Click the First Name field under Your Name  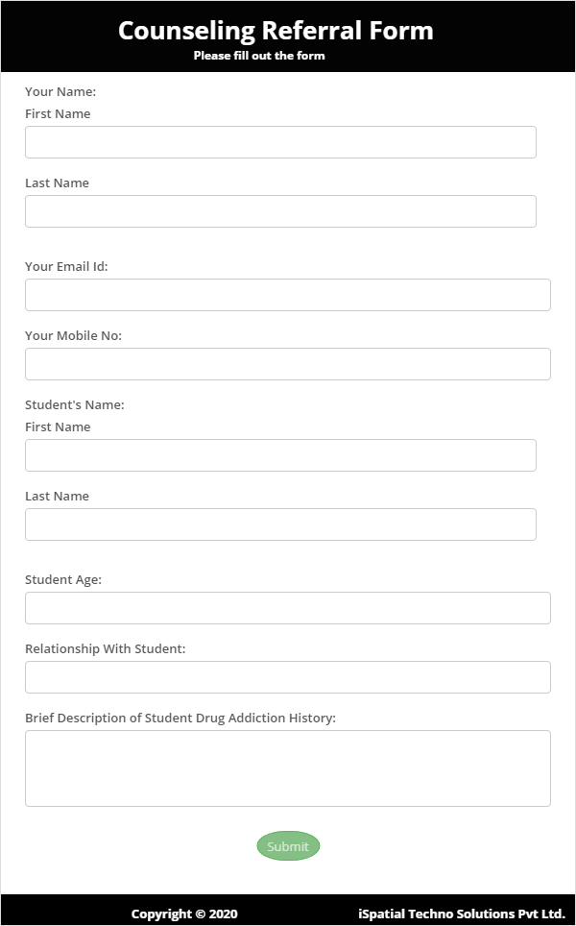[x=280, y=142]
